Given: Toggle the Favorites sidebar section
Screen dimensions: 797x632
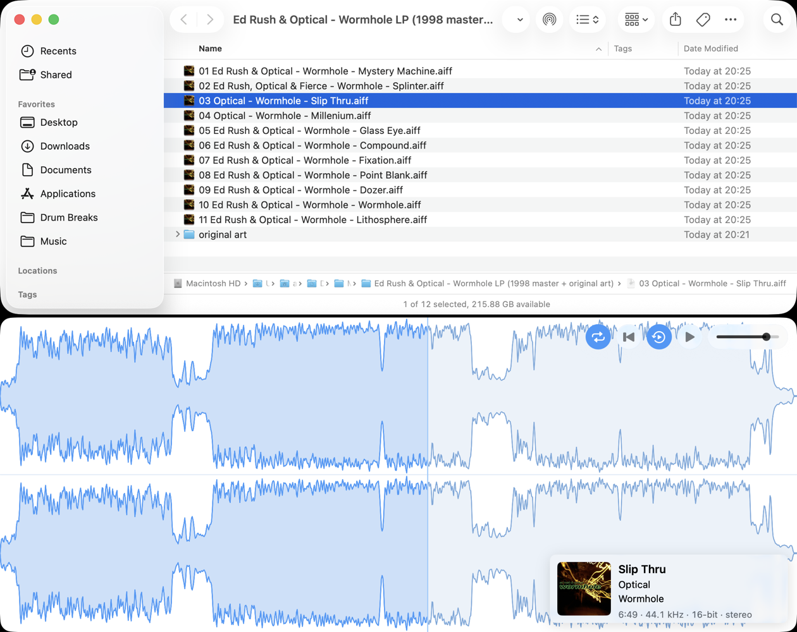Looking at the screenshot, I should tap(36, 104).
